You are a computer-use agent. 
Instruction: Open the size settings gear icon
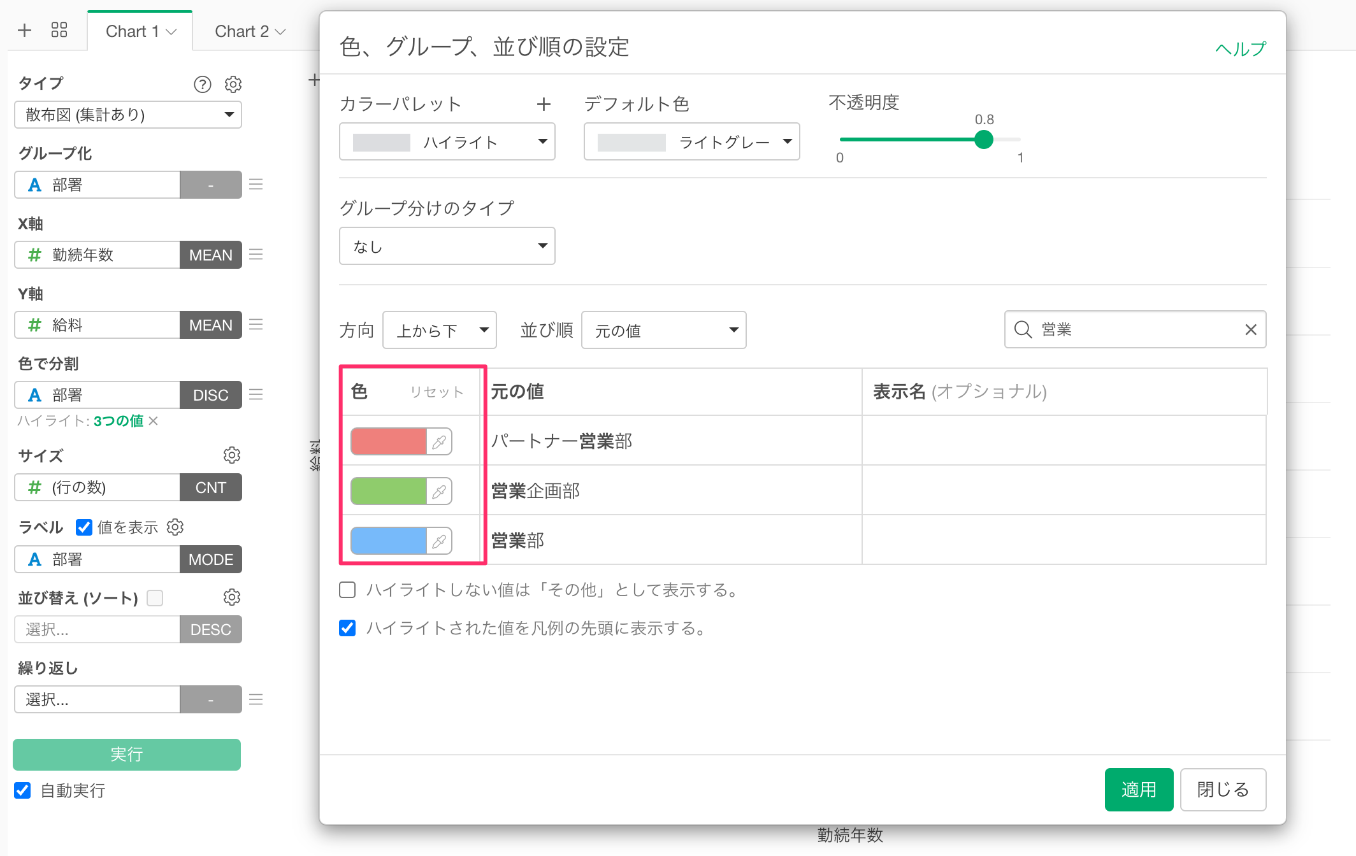pyautogui.click(x=232, y=455)
